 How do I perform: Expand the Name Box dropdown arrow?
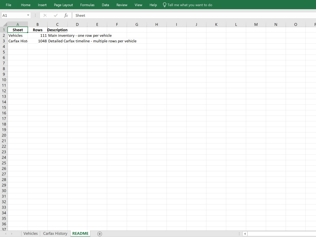(x=28, y=15)
